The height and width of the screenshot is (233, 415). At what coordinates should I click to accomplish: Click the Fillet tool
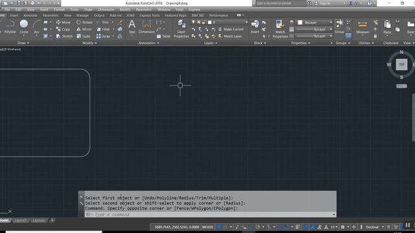coord(103,29)
